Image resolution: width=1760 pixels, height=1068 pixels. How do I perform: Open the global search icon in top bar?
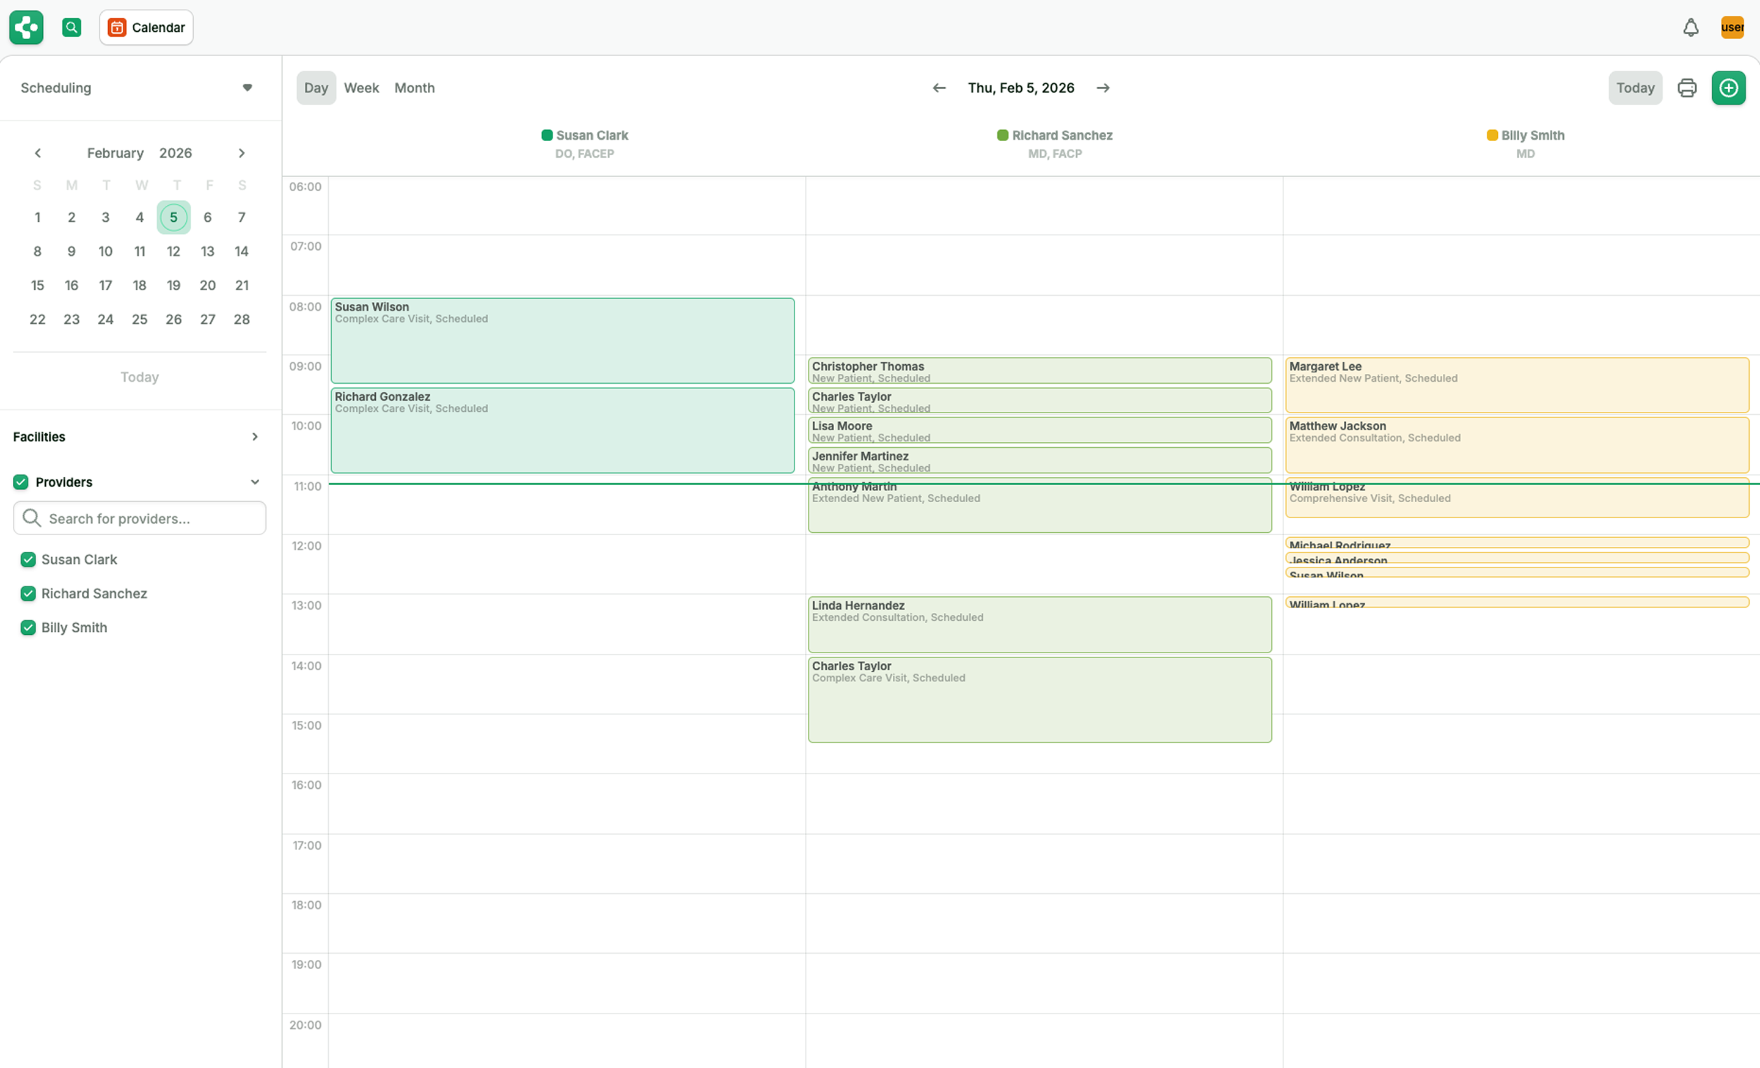71,27
